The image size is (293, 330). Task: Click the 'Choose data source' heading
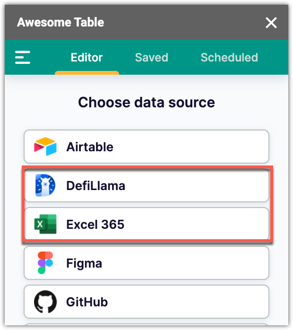click(x=146, y=102)
